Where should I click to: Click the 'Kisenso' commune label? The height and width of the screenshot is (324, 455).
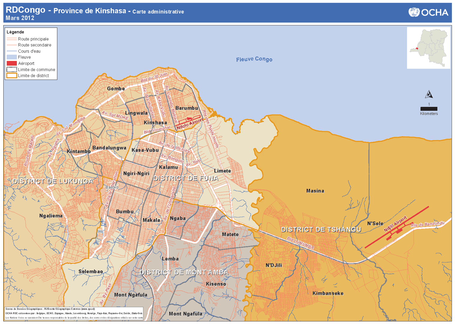tap(216, 284)
